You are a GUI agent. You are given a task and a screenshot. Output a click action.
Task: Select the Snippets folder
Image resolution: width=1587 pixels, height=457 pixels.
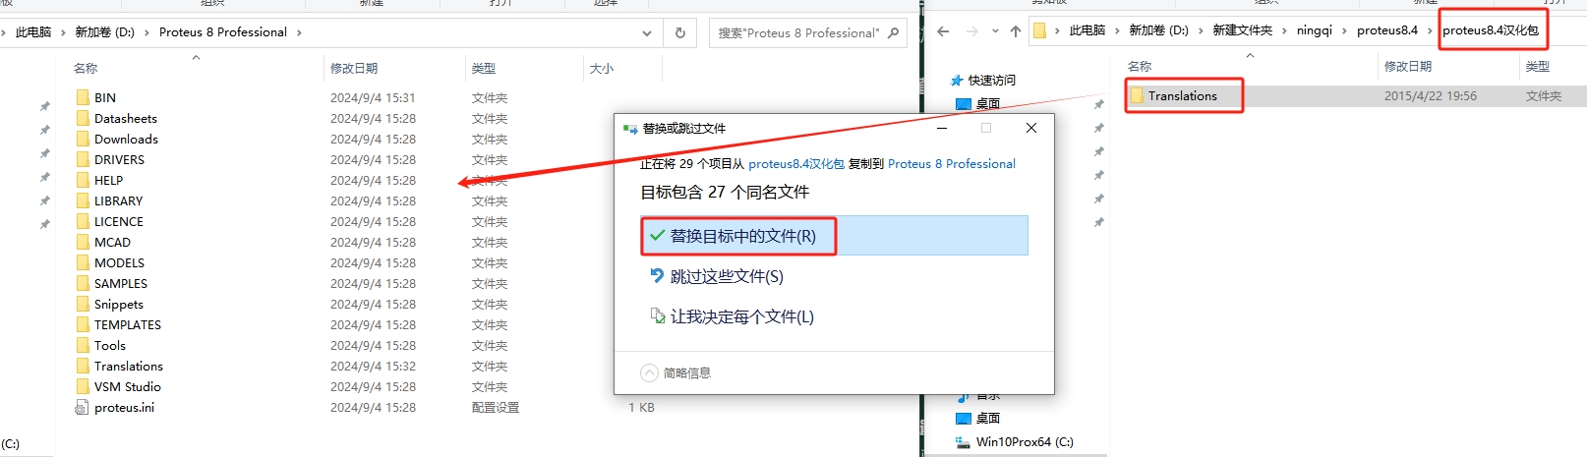coord(119,304)
